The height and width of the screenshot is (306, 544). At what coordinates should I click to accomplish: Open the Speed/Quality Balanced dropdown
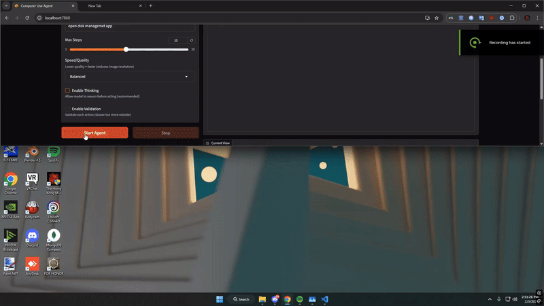coord(130,77)
